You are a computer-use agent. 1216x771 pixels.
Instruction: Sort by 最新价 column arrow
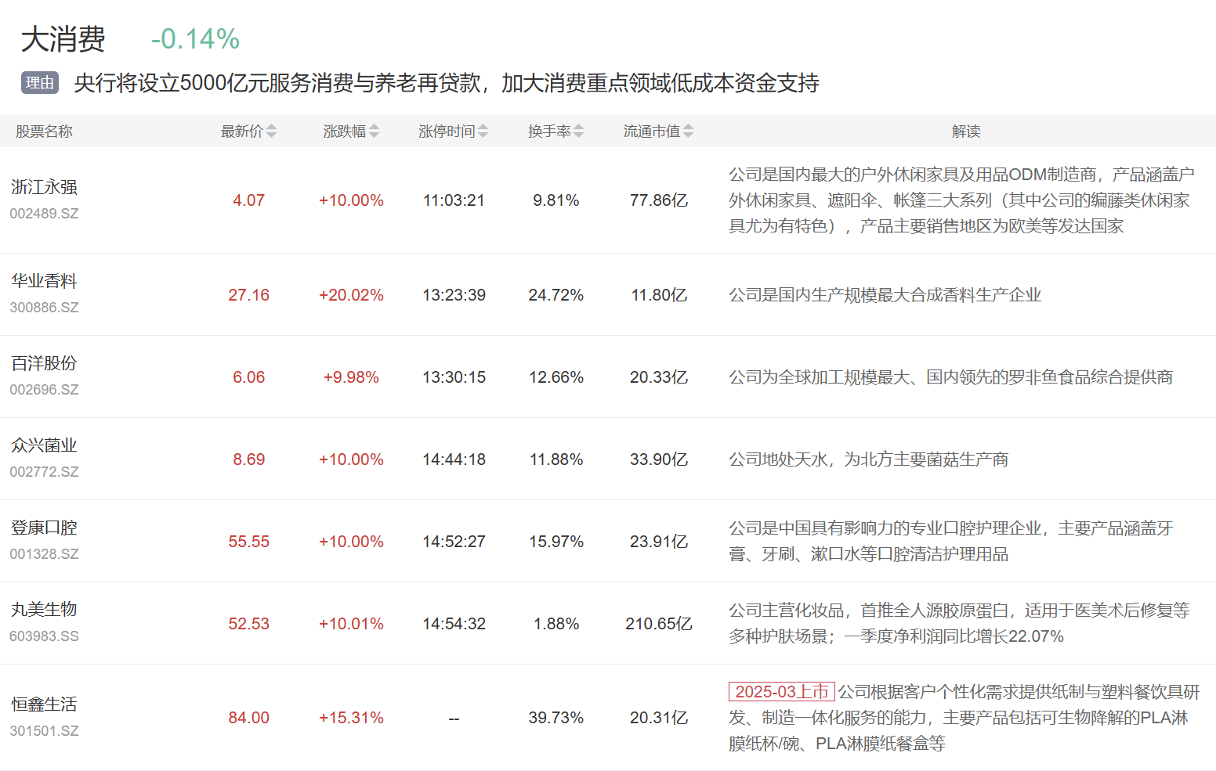coord(271,132)
